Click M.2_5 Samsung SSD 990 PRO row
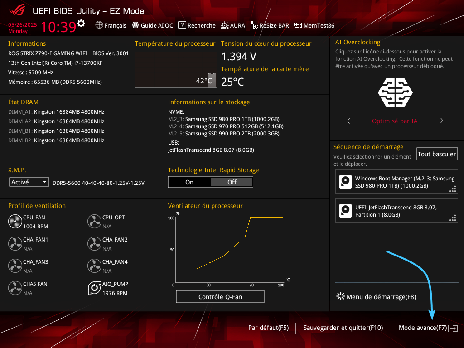This screenshot has height=348, width=464. click(x=224, y=134)
